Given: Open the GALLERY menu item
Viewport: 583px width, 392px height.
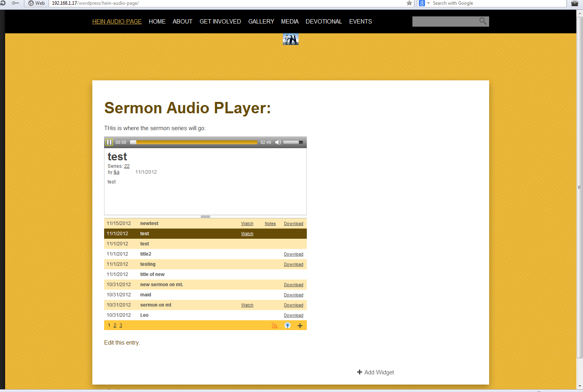Looking at the screenshot, I should click(261, 22).
